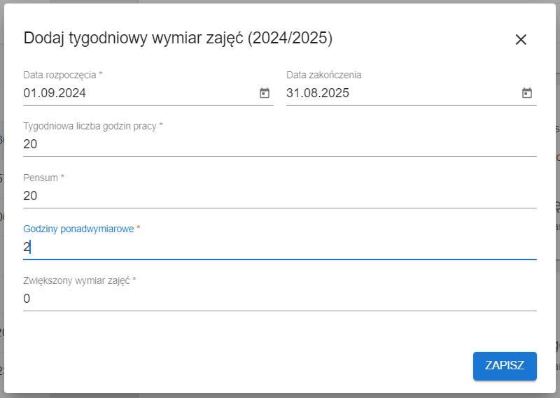The image size is (560, 398).
Task: Save the form with ZAPISZ button
Action: coord(505,366)
